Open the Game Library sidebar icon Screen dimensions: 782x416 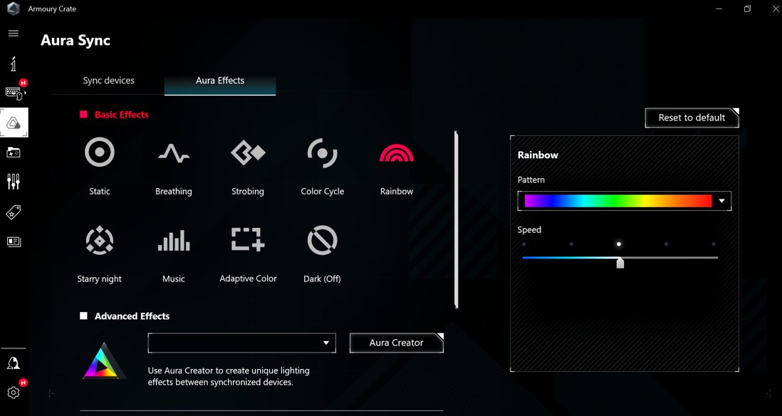[x=14, y=152]
